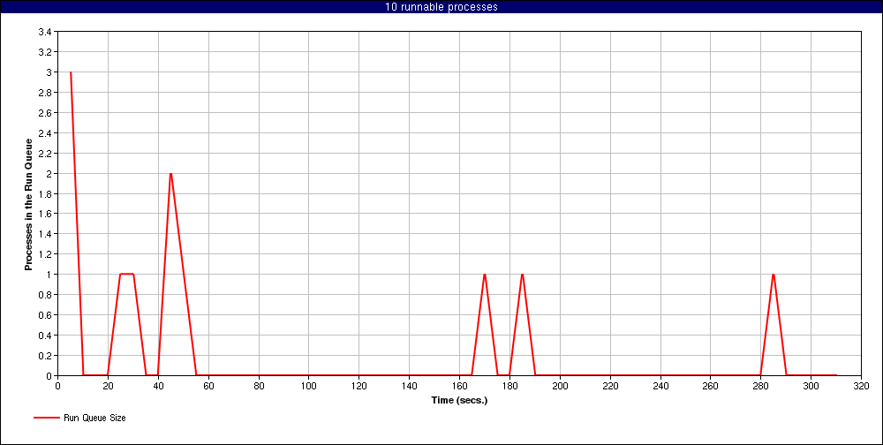Click the y-axis tick label "3.2"
The image size is (883, 445).
(x=45, y=52)
